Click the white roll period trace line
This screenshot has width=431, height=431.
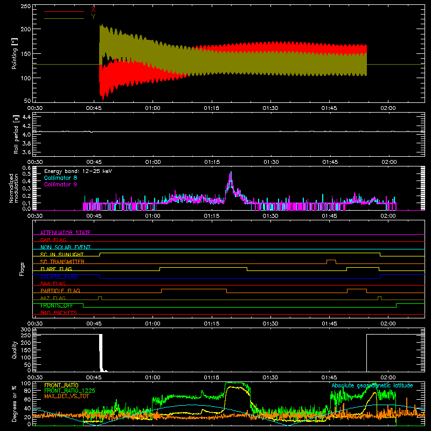228,131
